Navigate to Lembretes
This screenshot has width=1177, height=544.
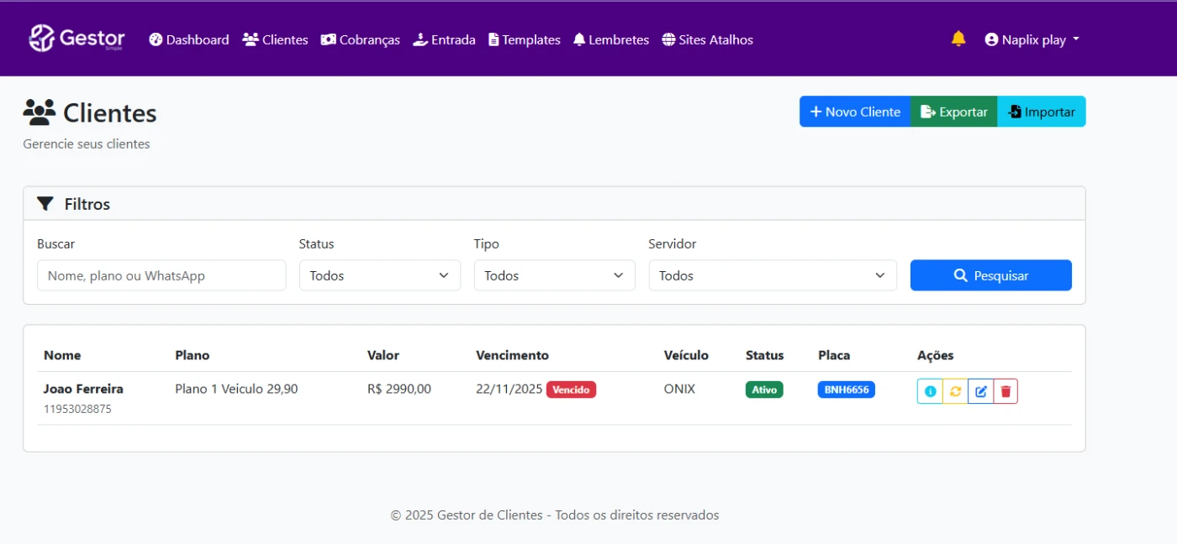coord(610,39)
